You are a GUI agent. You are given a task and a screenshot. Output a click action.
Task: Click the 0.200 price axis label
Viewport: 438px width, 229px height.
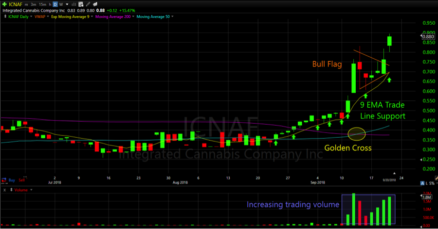pos(429,169)
